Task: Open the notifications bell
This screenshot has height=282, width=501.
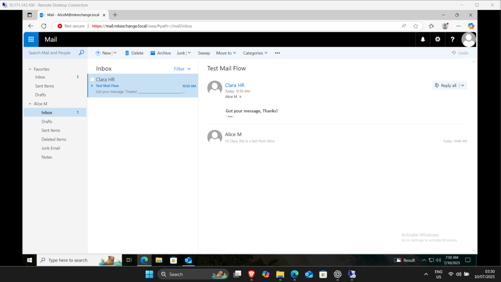Action: tap(422, 39)
